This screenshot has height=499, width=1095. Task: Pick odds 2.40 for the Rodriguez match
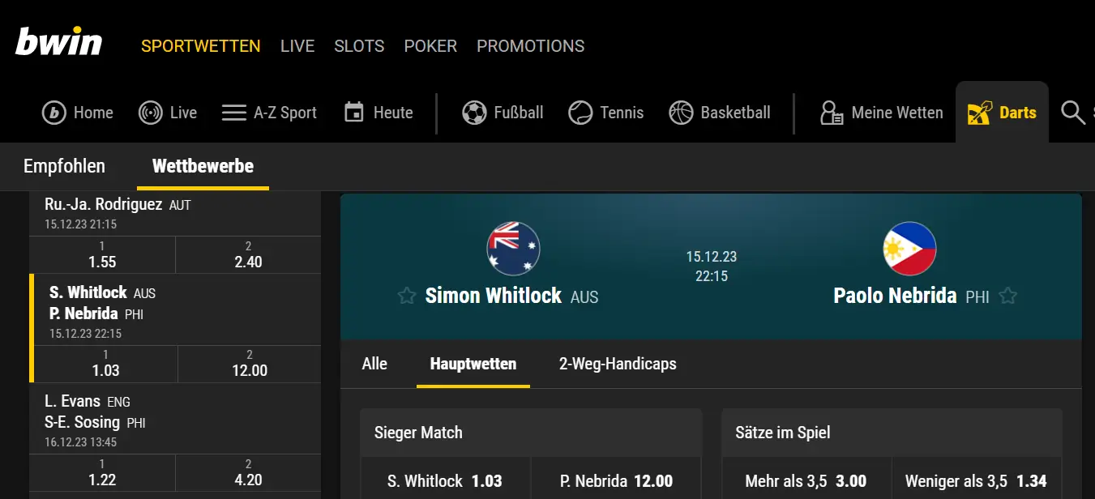point(248,254)
